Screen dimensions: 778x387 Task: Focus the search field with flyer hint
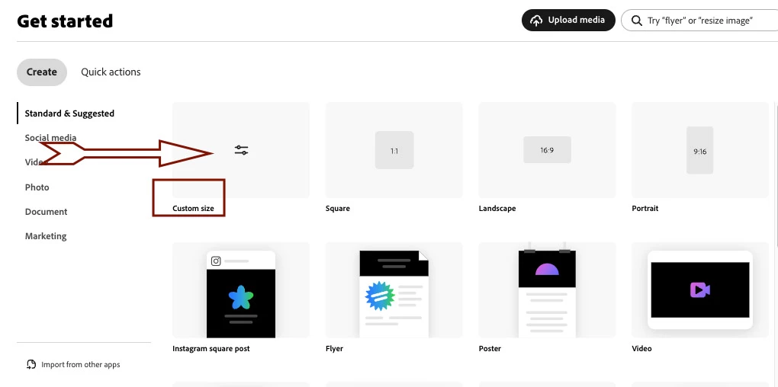[699, 21]
